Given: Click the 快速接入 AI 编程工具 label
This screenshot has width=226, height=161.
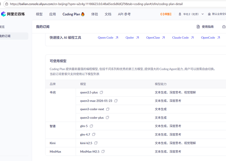Looking at the screenshot, I should coord(66,38).
